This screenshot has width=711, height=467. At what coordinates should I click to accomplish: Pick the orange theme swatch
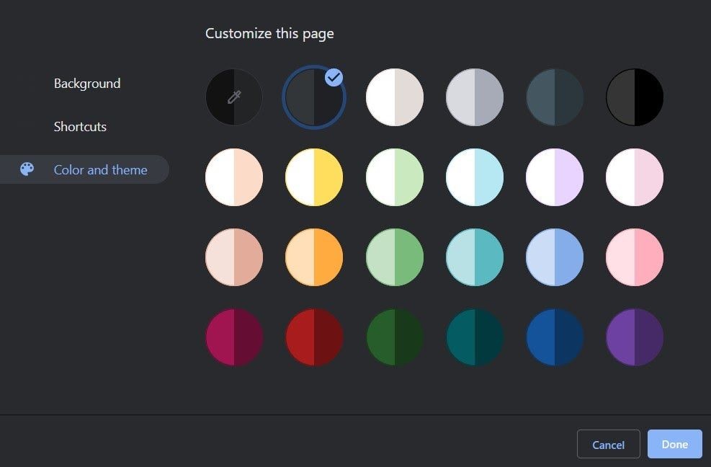coord(314,257)
